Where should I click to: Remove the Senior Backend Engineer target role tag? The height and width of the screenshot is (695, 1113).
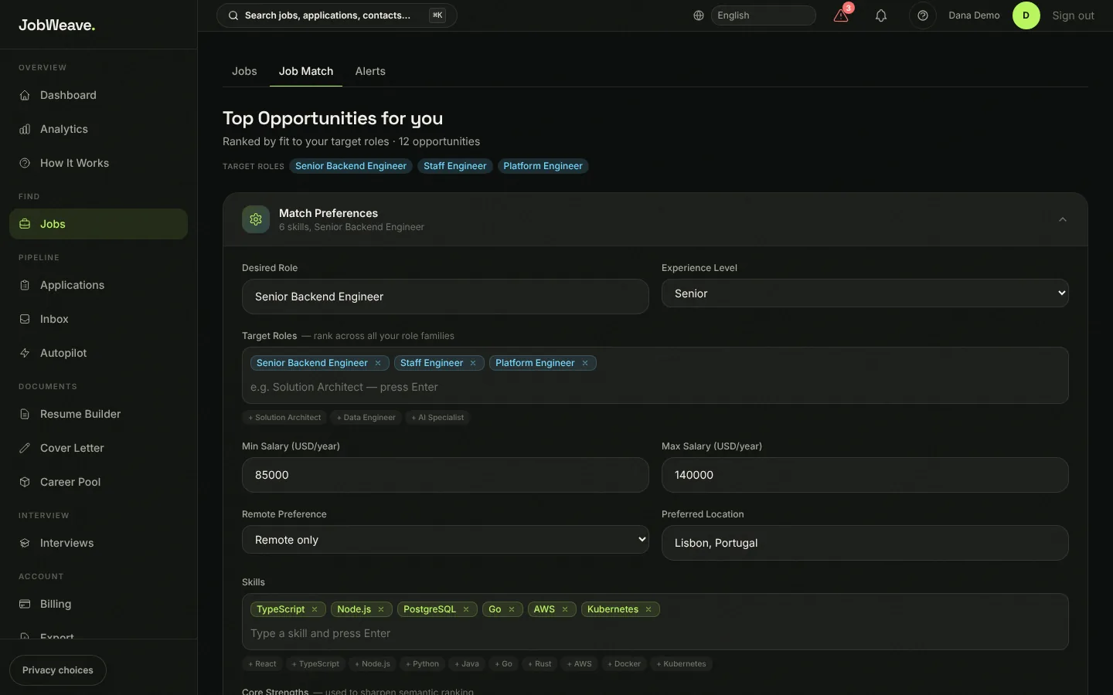tap(378, 363)
